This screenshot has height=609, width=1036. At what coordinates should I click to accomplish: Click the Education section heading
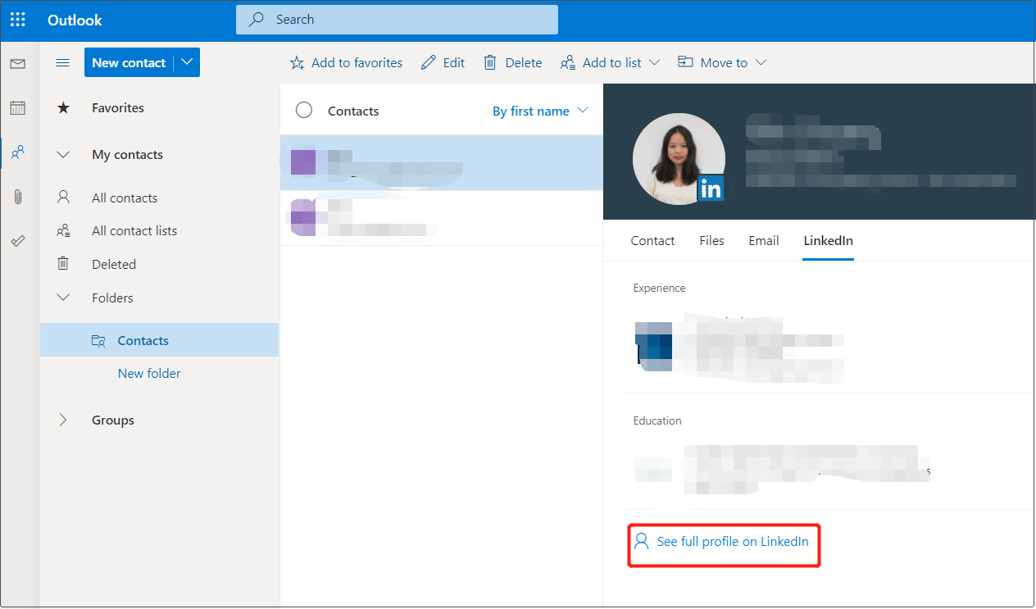[x=657, y=420]
